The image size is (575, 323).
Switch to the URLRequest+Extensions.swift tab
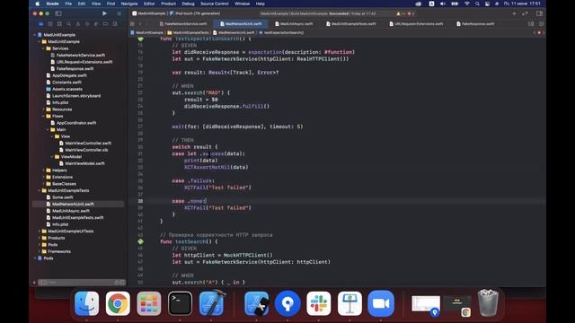coord(416,24)
